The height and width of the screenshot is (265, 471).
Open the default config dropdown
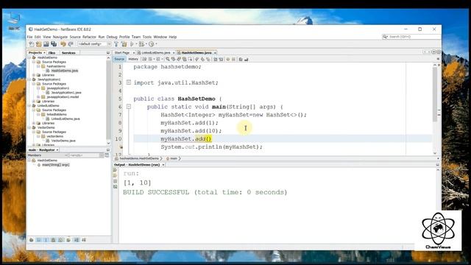(x=94, y=44)
